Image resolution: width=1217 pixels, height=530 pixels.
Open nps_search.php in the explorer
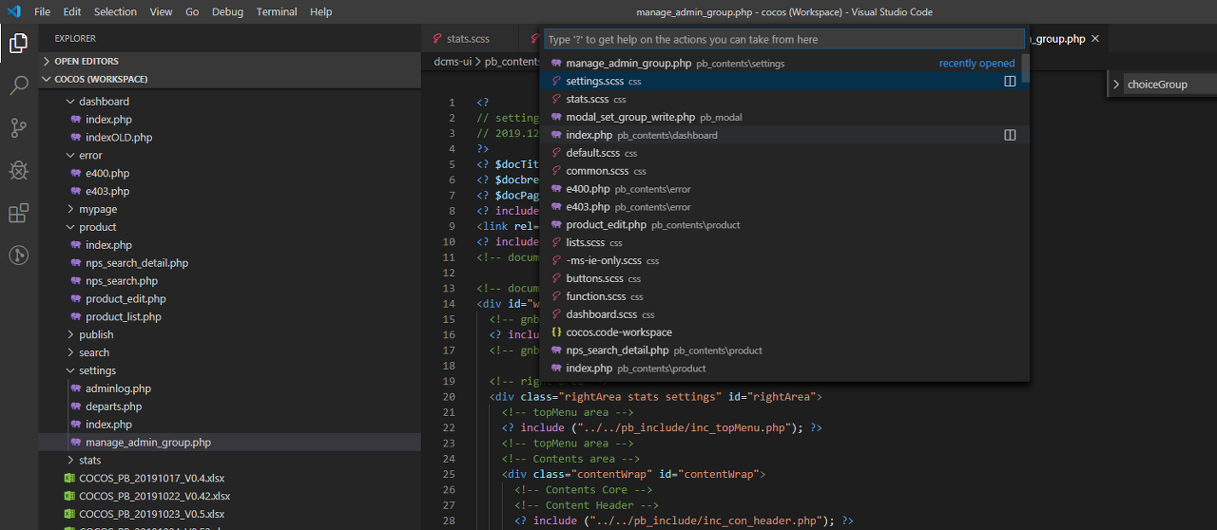click(x=122, y=281)
